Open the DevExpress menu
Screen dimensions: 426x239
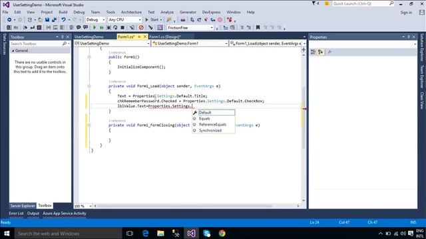click(211, 12)
